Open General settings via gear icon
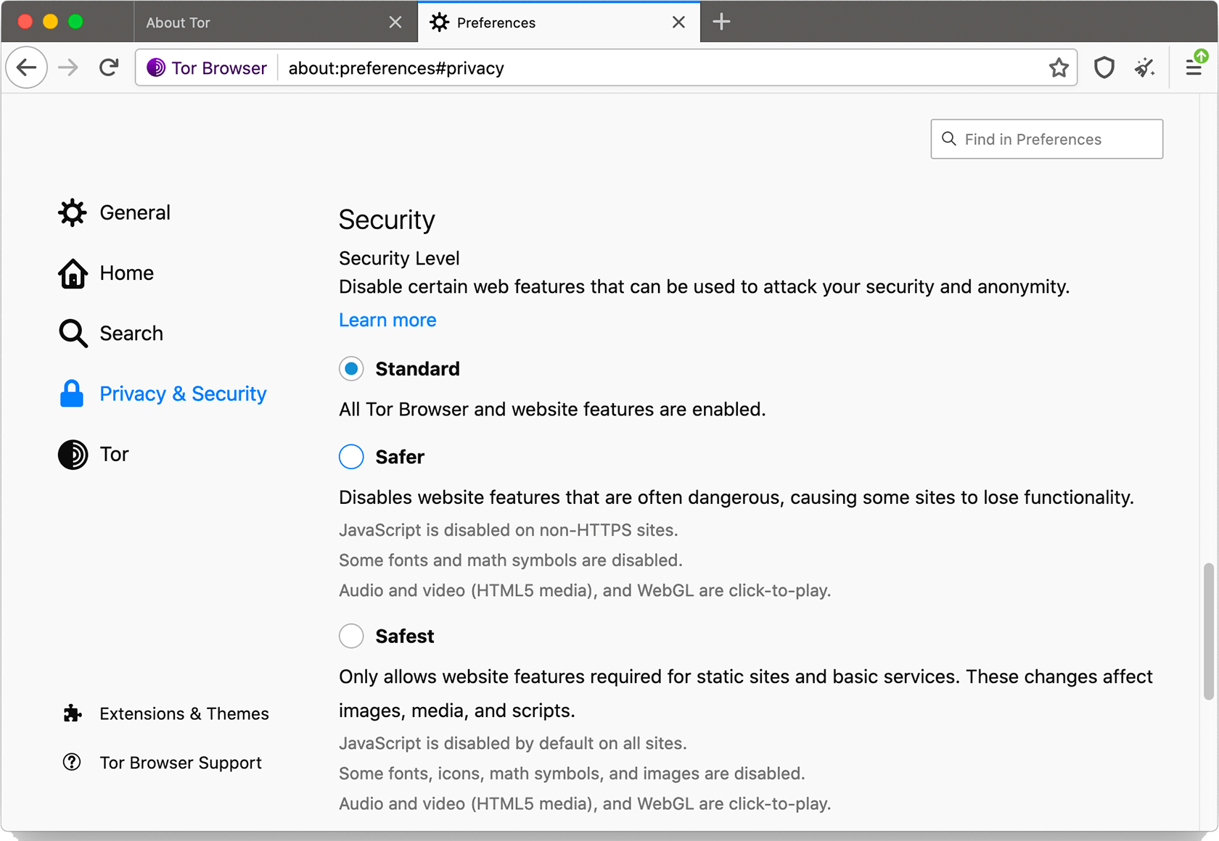The height and width of the screenshot is (841, 1219). [x=72, y=212]
